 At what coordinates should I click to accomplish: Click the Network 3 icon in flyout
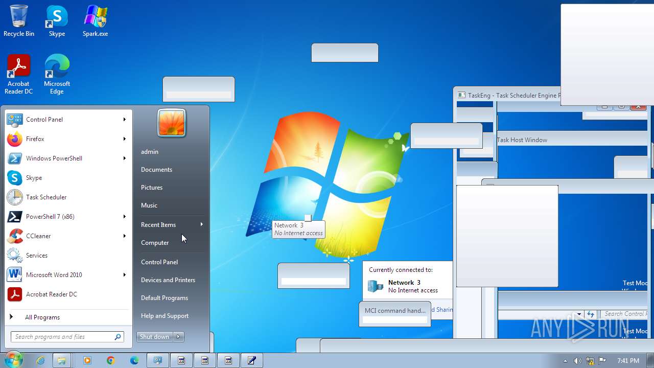(x=376, y=286)
